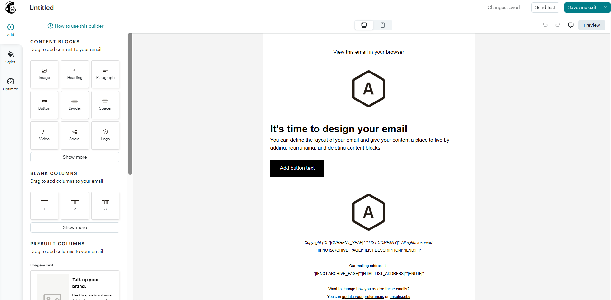Select the Heading content block
The height and width of the screenshot is (300, 611).
[x=74, y=74]
